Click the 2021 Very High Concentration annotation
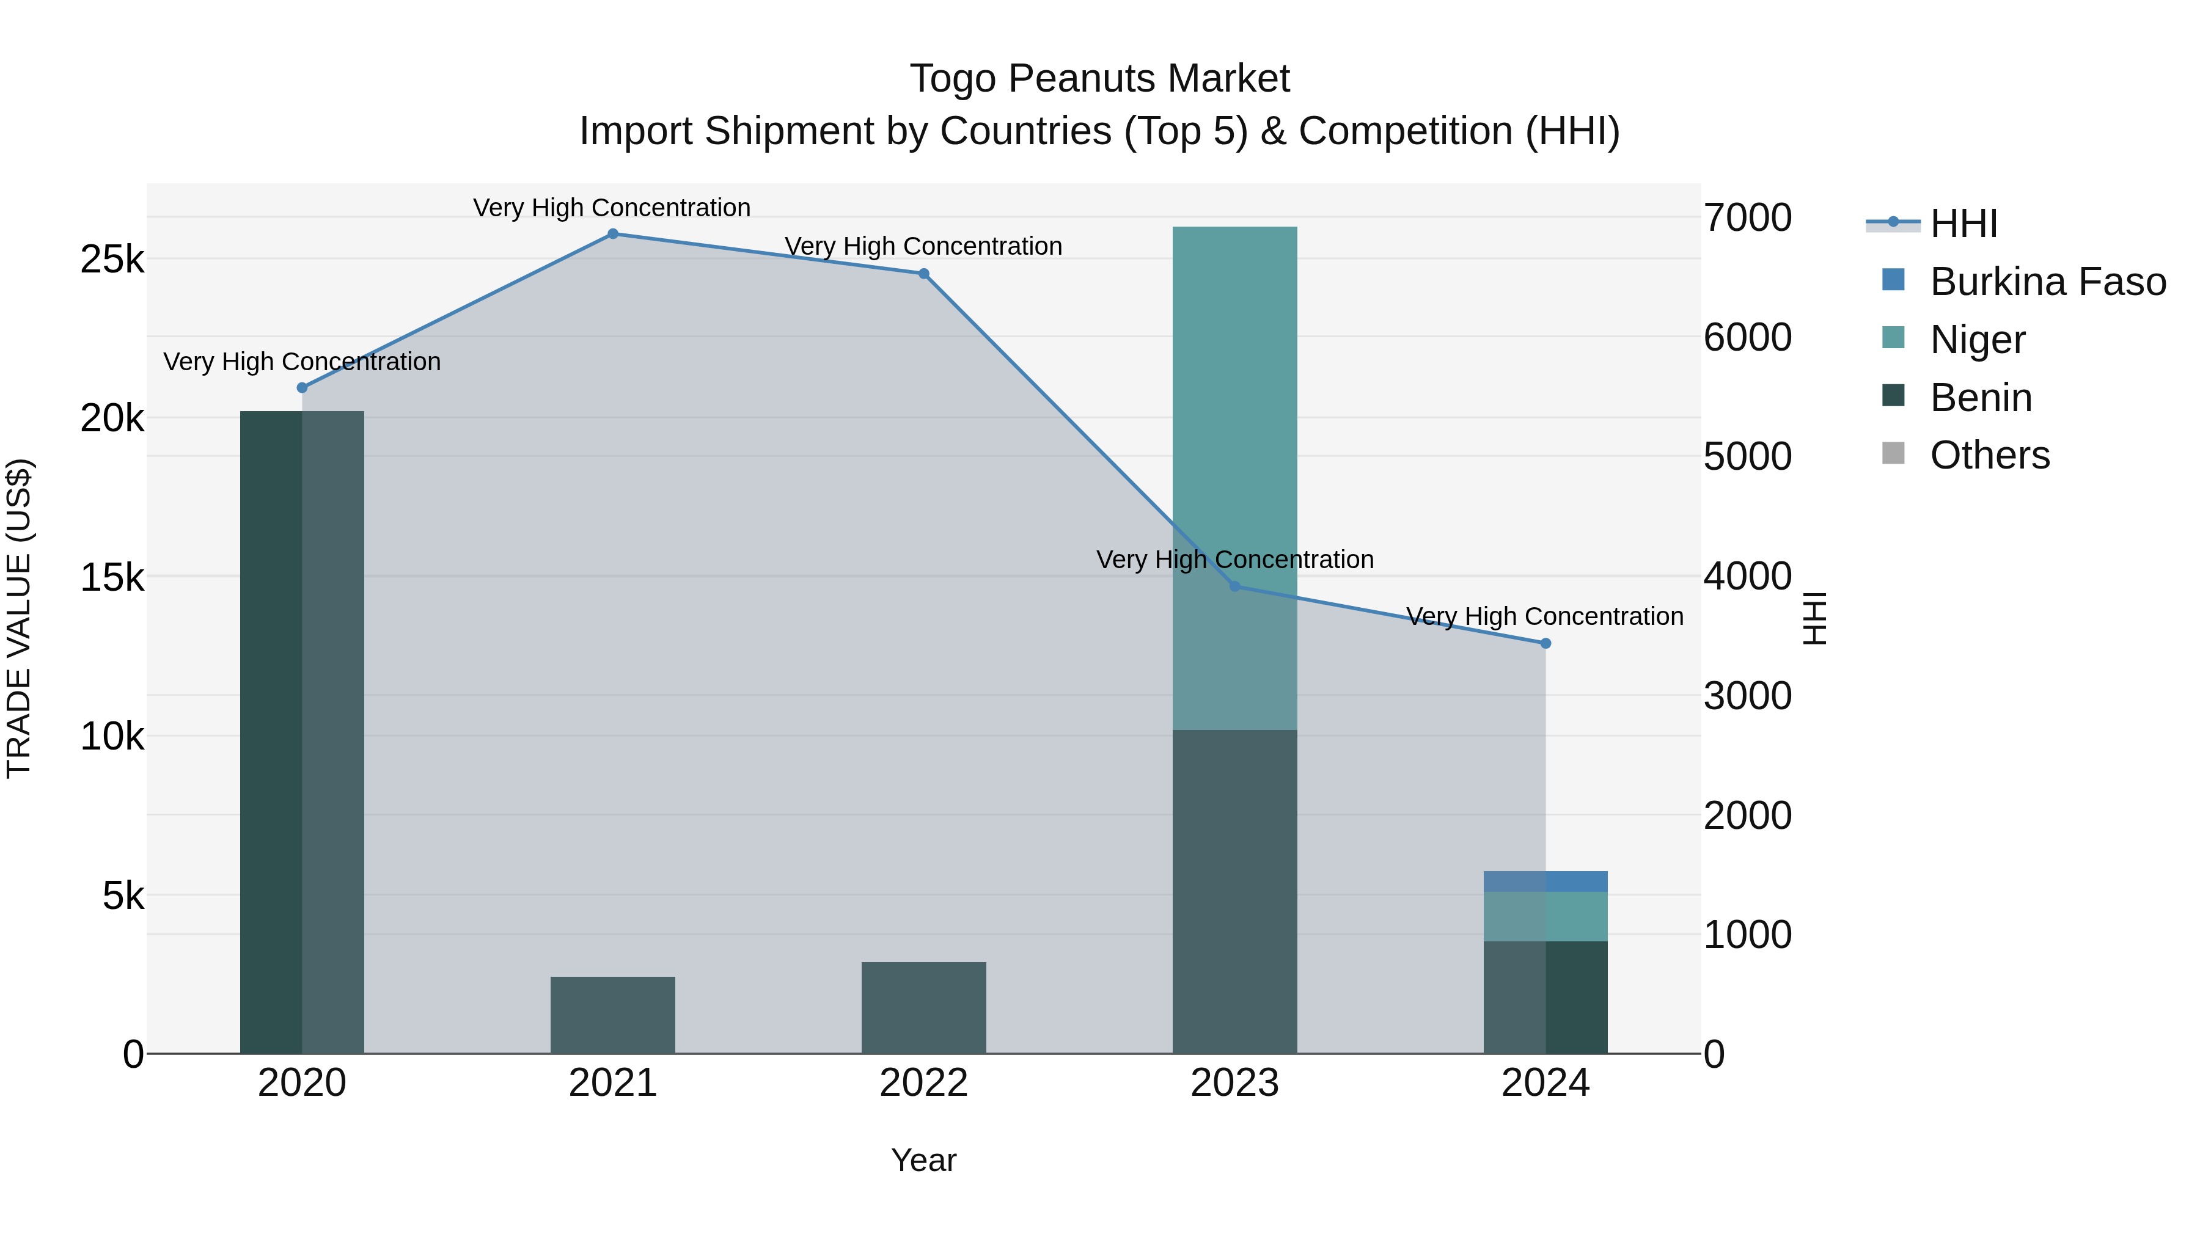 pos(612,208)
